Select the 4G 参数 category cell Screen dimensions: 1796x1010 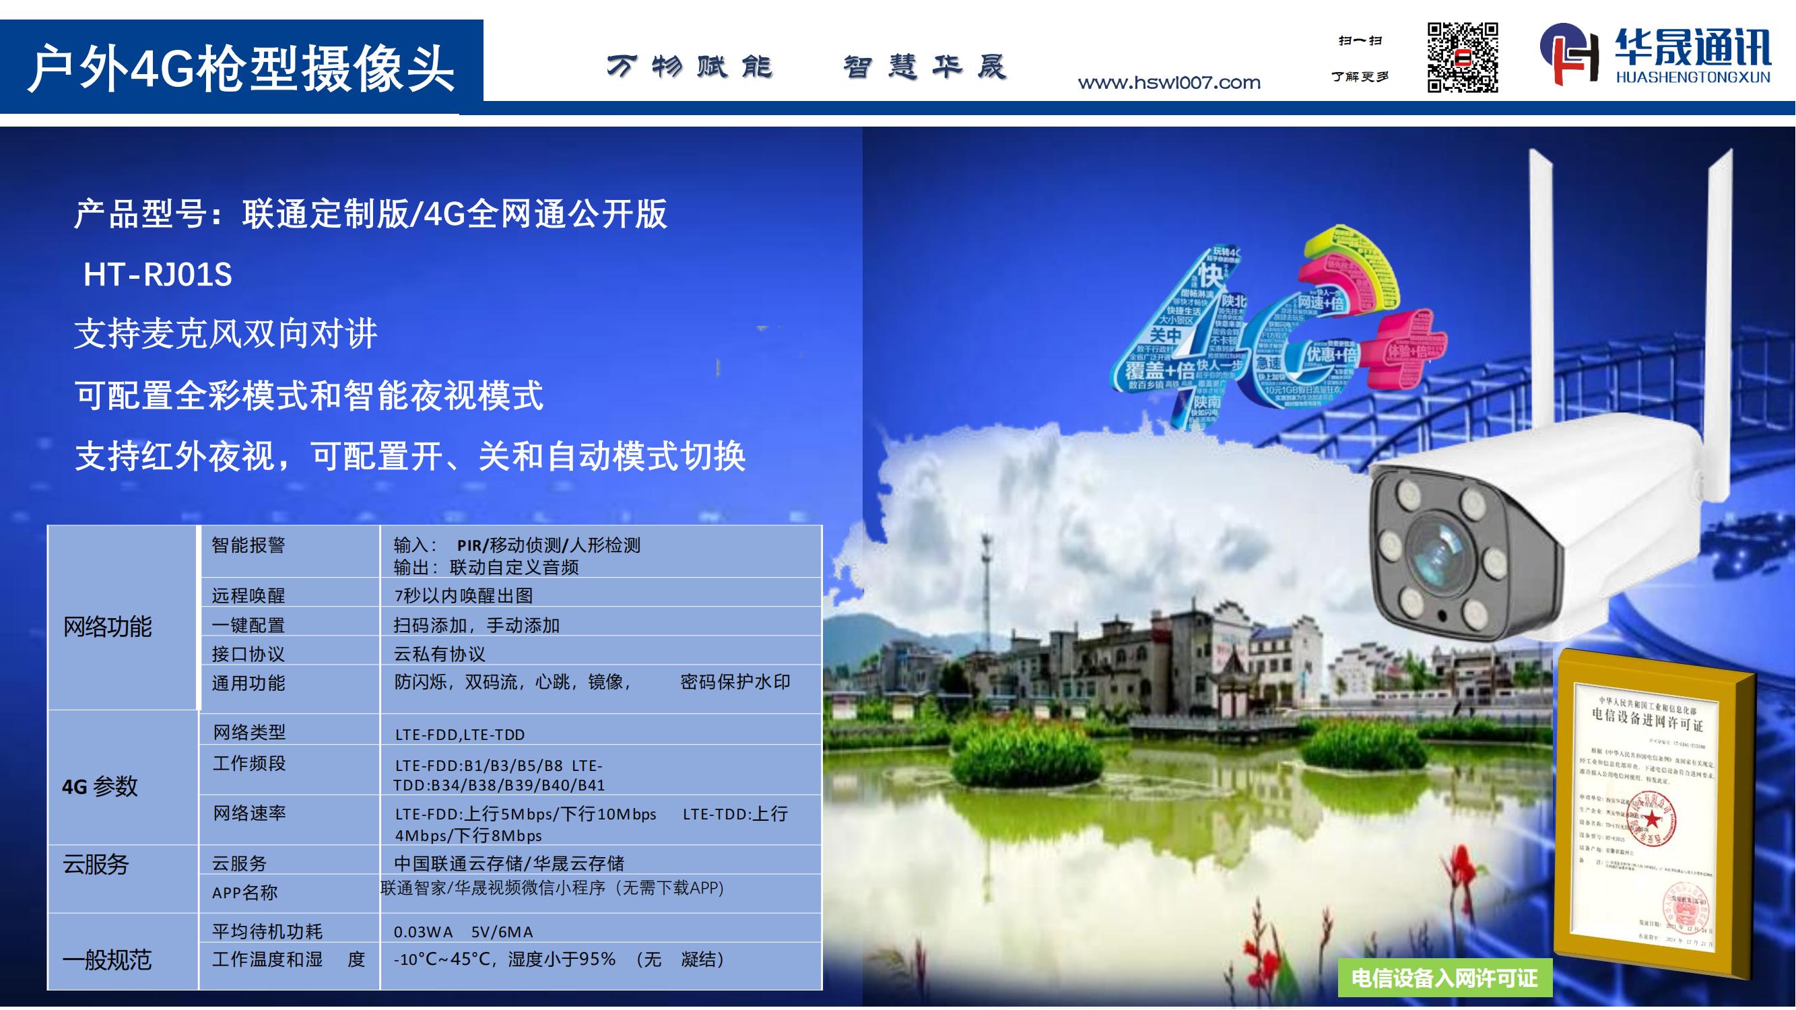(100, 786)
